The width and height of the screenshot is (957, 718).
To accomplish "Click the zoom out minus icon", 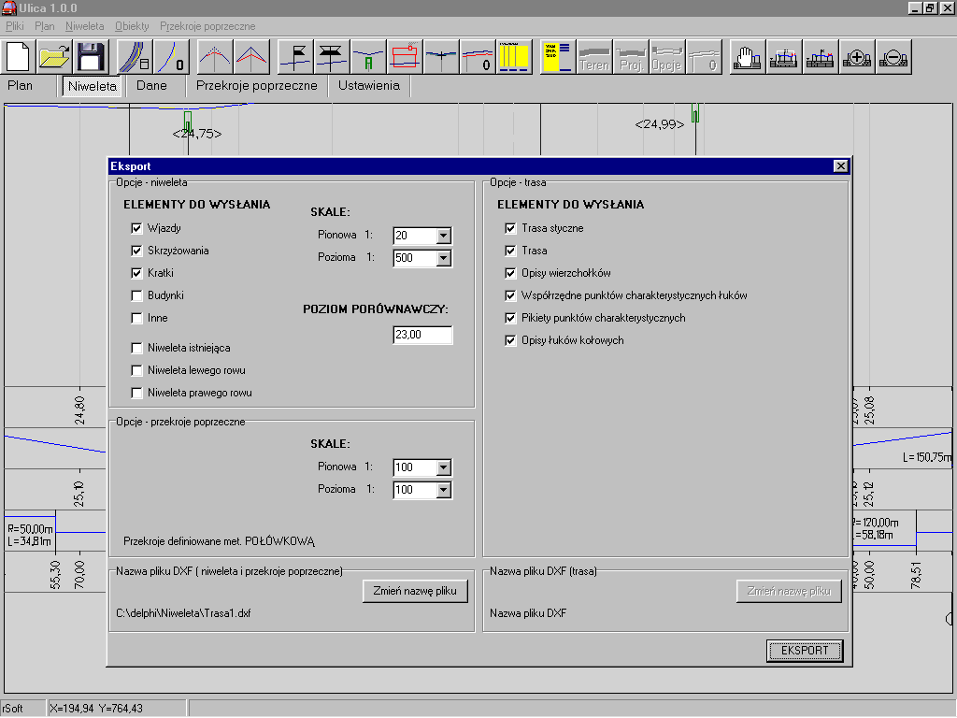I will (893, 57).
